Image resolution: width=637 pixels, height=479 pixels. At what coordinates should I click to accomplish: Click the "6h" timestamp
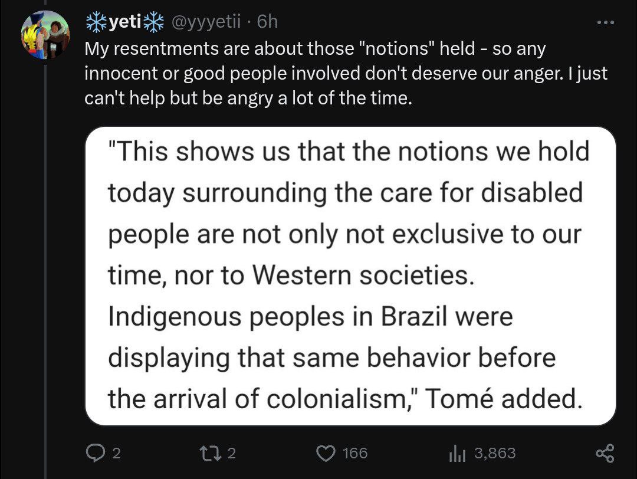click(267, 22)
